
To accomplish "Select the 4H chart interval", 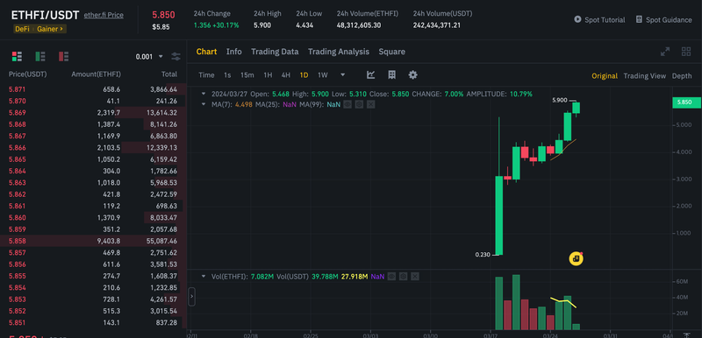I will click(x=286, y=75).
